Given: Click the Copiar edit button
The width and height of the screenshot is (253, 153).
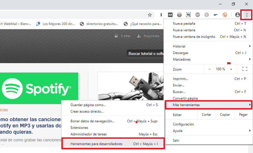Looking at the screenshot, I should click(225, 115).
